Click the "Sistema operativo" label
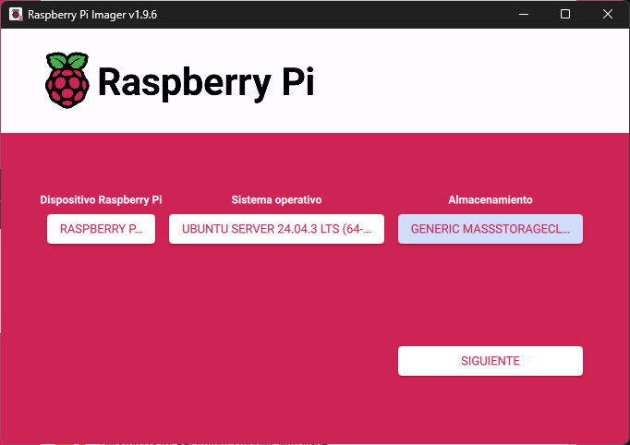Image resolution: width=630 pixels, height=445 pixels. (276, 199)
